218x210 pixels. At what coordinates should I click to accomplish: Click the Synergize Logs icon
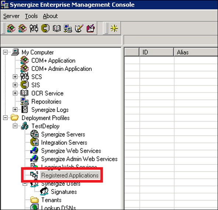pyautogui.click(x=25, y=109)
